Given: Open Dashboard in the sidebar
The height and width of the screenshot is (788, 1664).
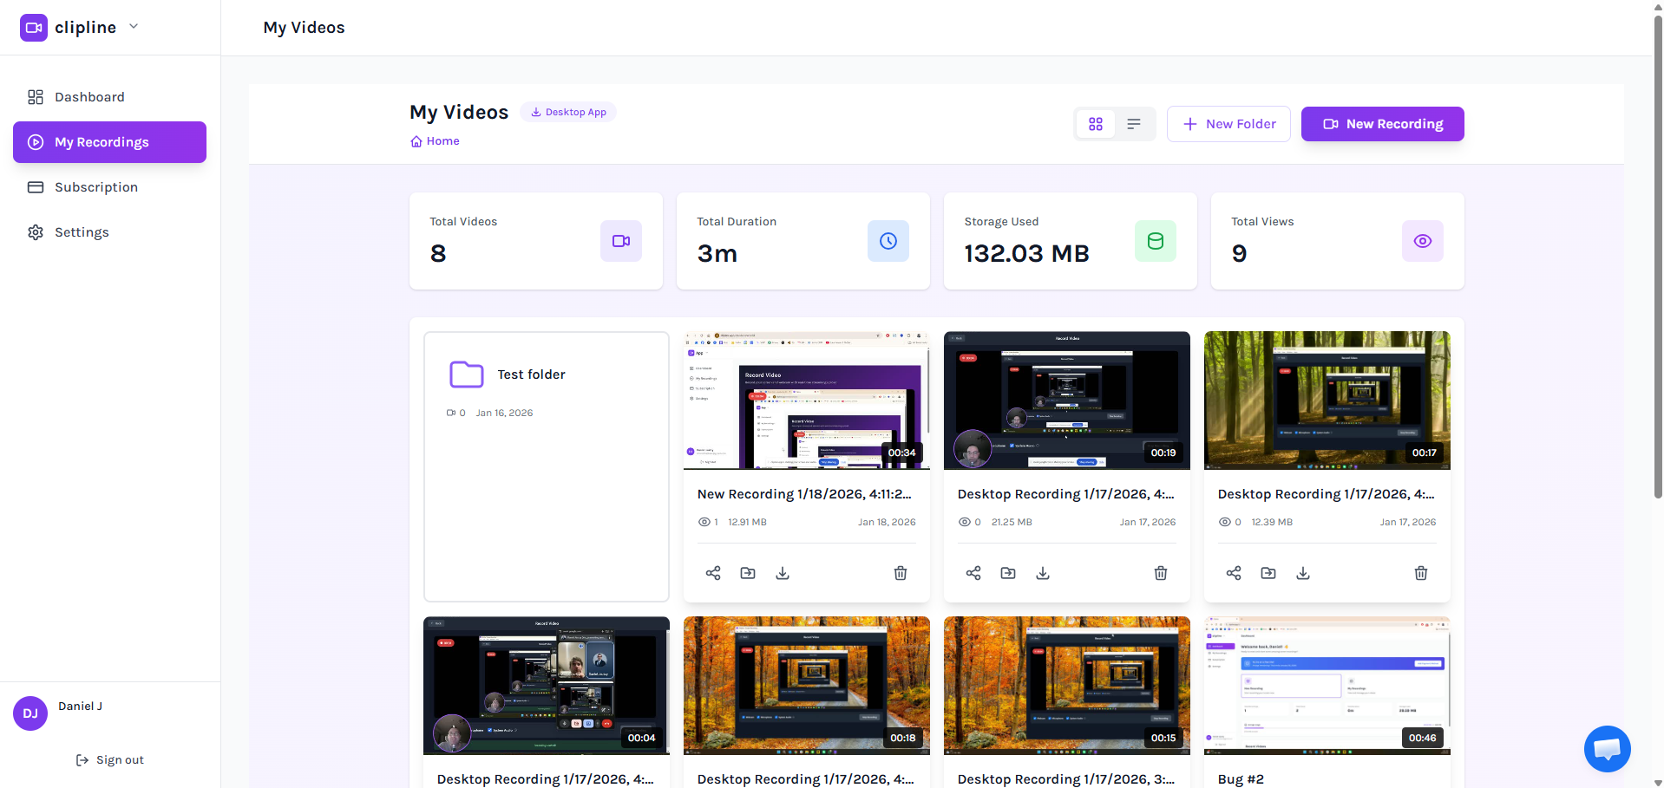Looking at the screenshot, I should point(109,97).
